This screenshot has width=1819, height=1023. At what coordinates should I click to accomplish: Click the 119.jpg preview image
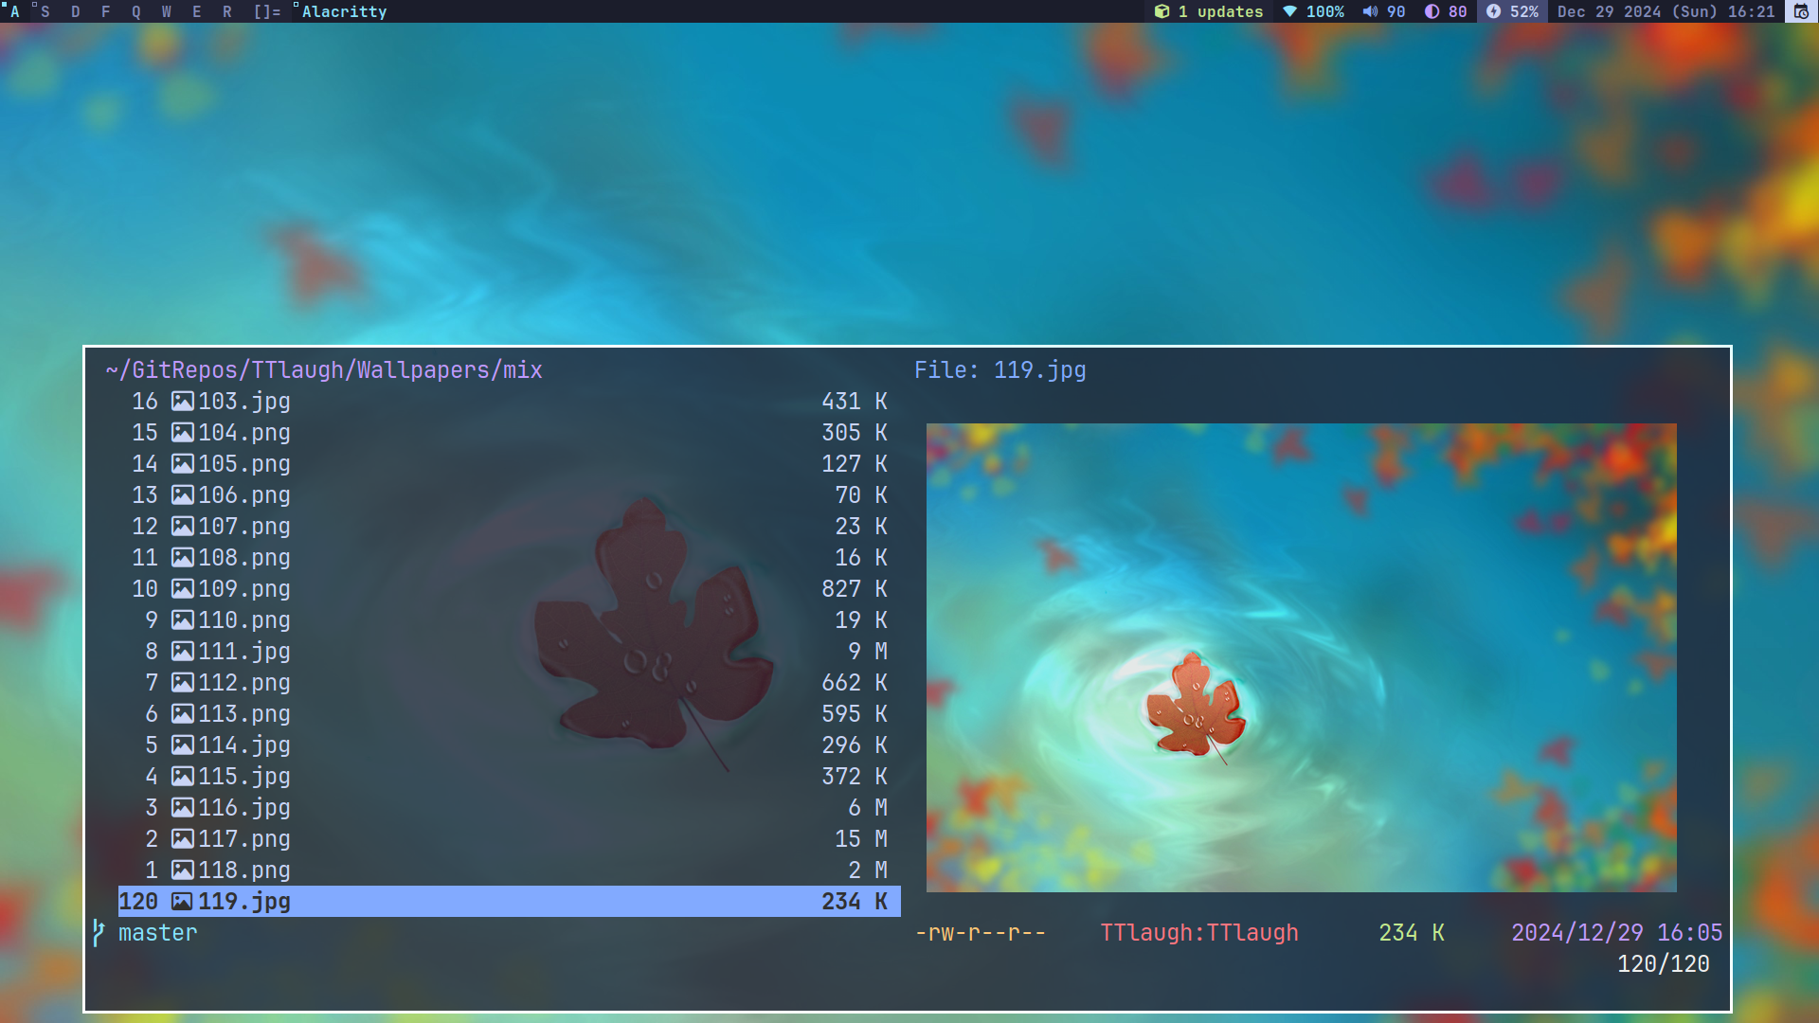(x=1301, y=657)
